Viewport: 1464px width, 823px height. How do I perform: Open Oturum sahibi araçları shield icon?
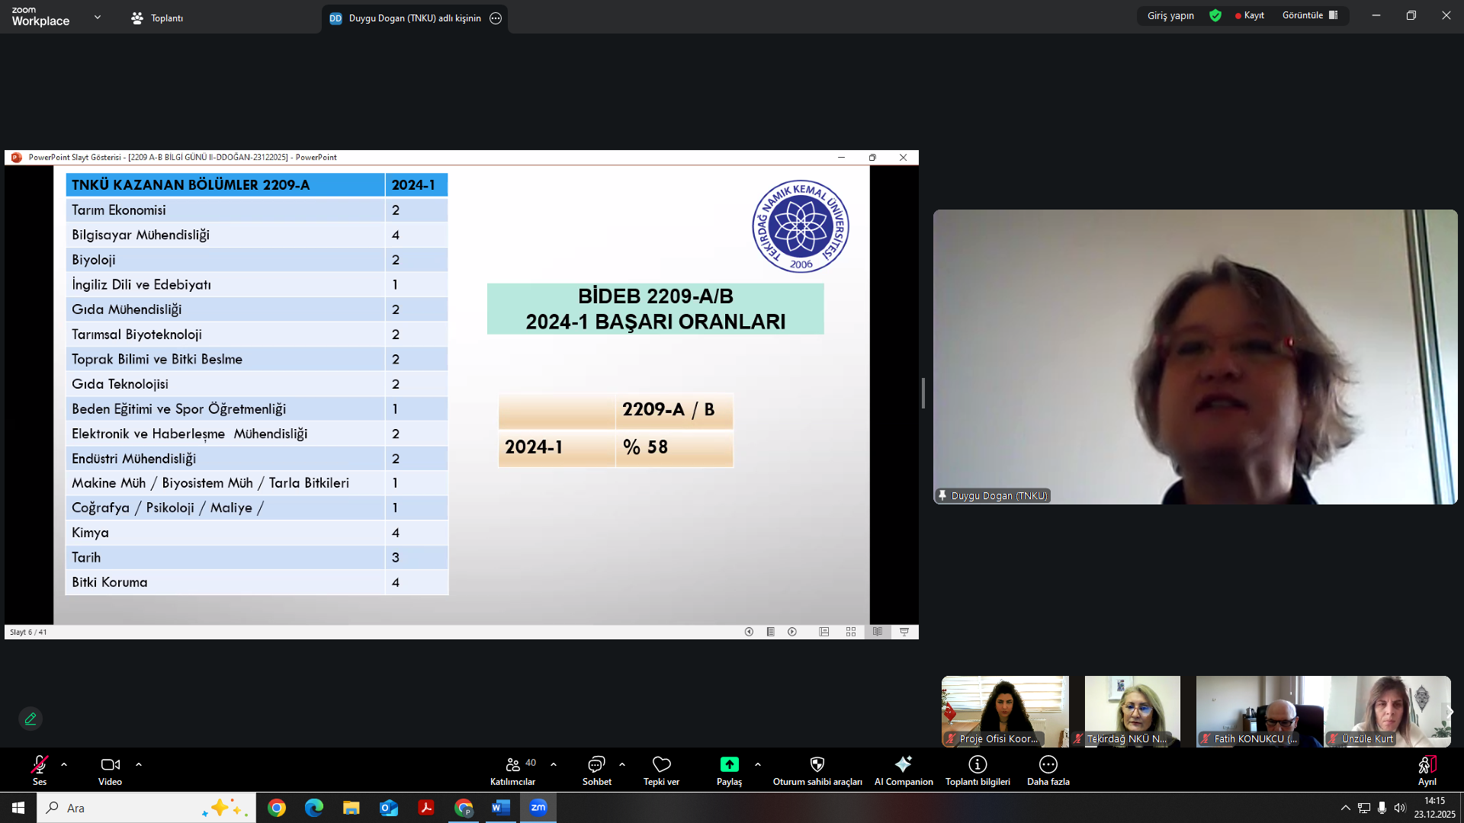coord(817,764)
